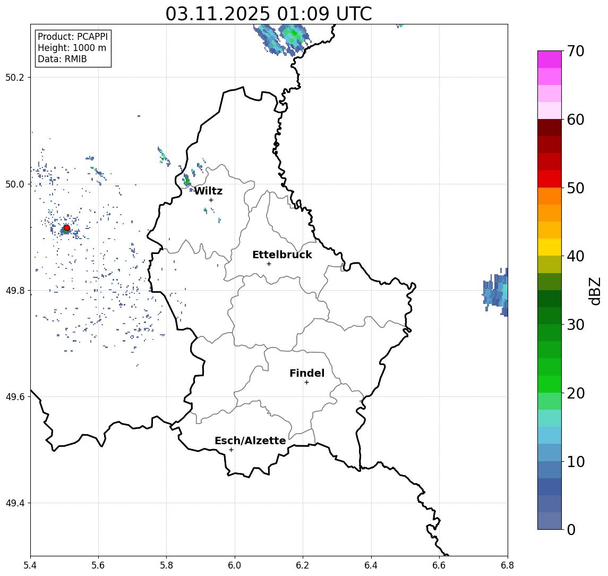Click the 50 tick label on colorbar
This screenshot has width=608, height=576.
[576, 188]
